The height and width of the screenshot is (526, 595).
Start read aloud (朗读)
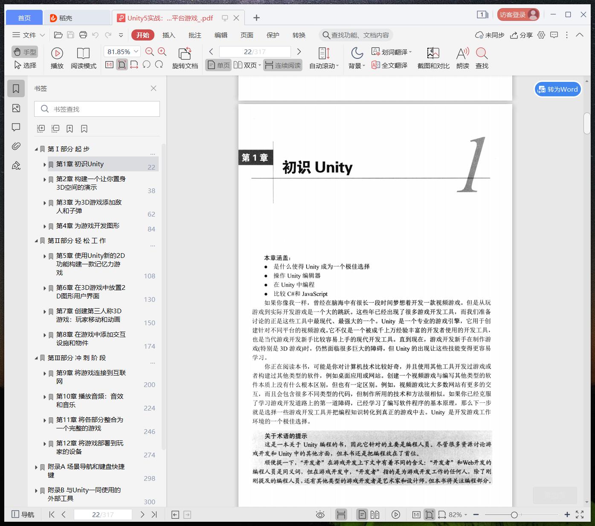point(463,58)
